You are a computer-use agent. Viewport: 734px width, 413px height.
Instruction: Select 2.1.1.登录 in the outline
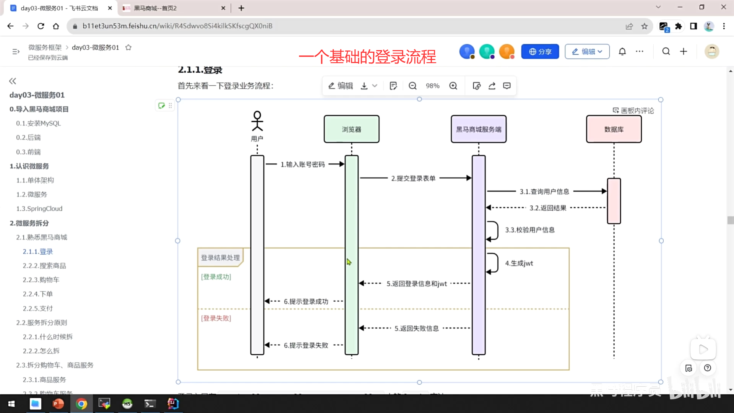click(x=37, y=251)
